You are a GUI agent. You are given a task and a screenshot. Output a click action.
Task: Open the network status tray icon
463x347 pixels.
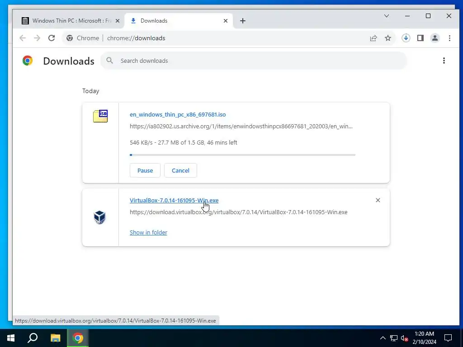pos(394,338)
